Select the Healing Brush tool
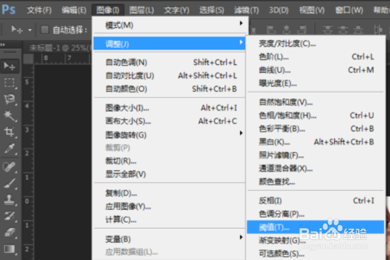Screen dimensions: 390x260 [x=10, y=166]
